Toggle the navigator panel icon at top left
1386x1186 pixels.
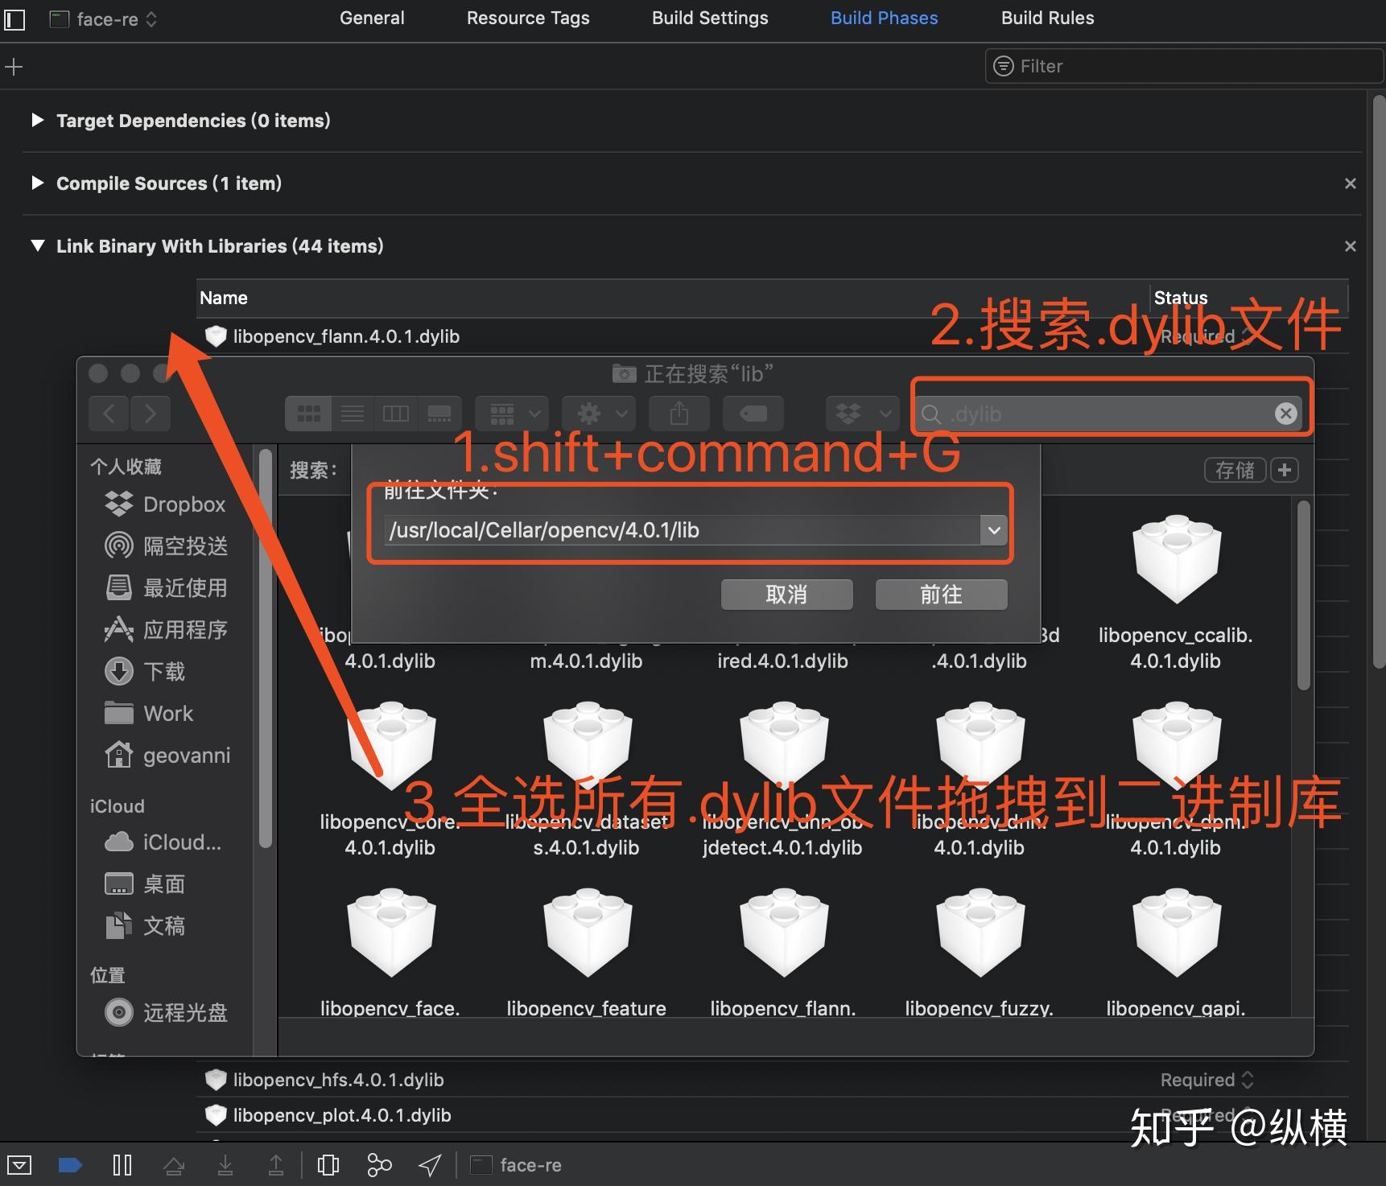pos(14,19)
